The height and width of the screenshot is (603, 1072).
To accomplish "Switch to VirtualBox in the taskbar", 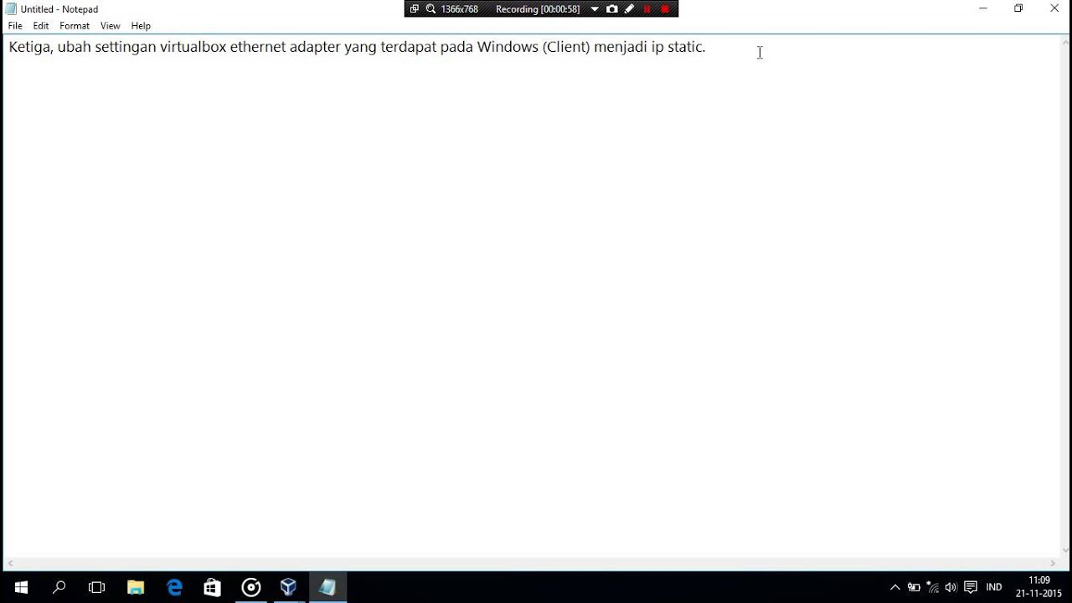I will 289,587.
